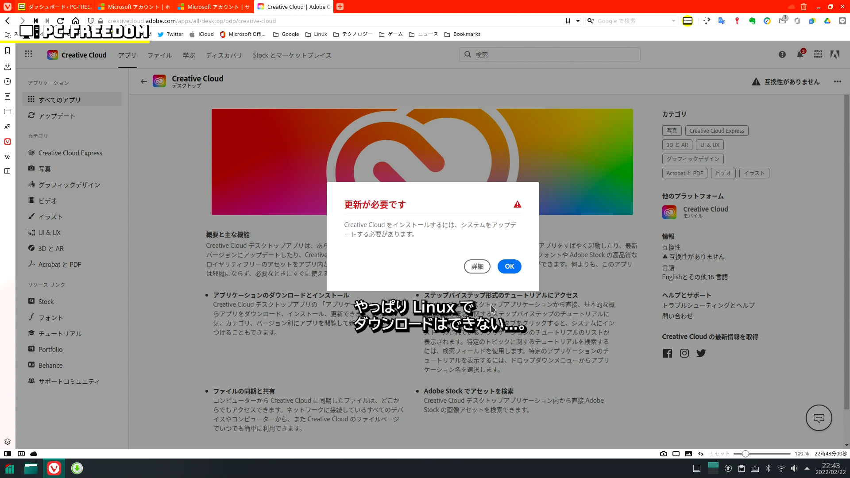Click OK in the update required dialog
This screenshot has height=478, width=850.
coord(509,266)
